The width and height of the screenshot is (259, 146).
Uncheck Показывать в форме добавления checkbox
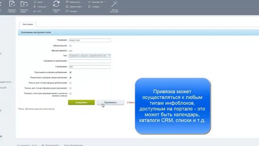point(70,72)
